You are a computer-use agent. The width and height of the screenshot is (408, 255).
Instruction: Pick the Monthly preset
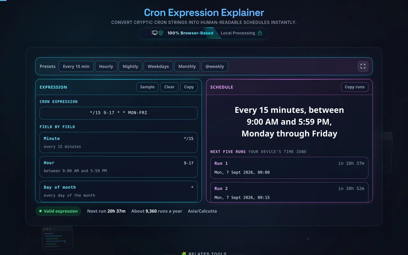tap(187, 66)
